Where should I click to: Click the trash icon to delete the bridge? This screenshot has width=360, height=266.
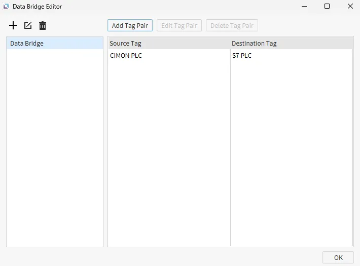point(43,25)
